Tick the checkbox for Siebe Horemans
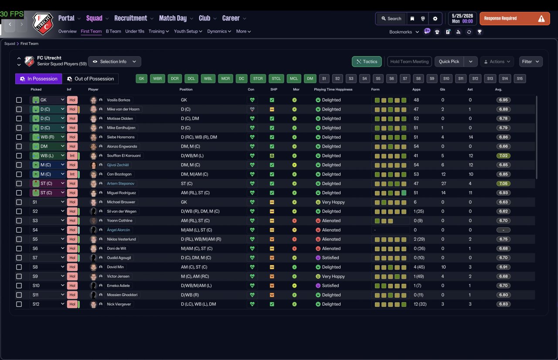Viewport: 558px width, 360px height. [19, 137]
